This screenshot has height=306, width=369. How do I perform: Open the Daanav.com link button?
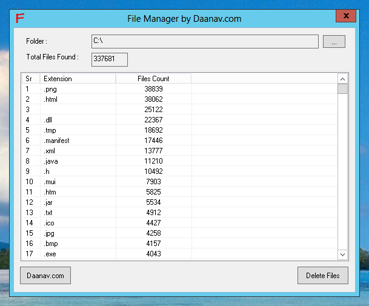point(45,275)
